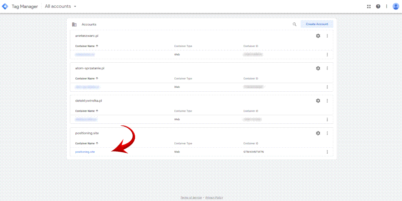
Task: Click the Tag Manager logo icon
Action: pos(5,6)
